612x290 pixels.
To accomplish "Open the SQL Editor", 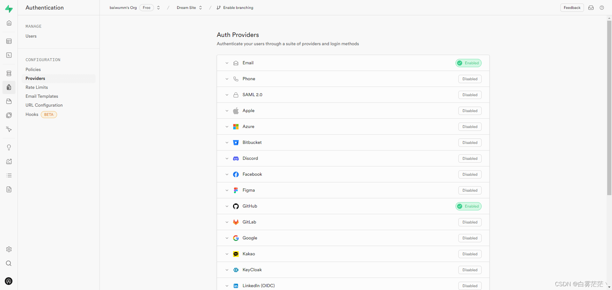I will (9, 55).
